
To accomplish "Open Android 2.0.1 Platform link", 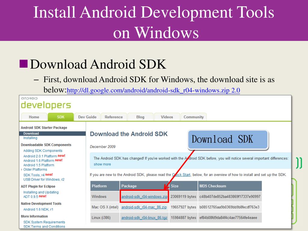I will pyautogui.click(x=40, y=156).
